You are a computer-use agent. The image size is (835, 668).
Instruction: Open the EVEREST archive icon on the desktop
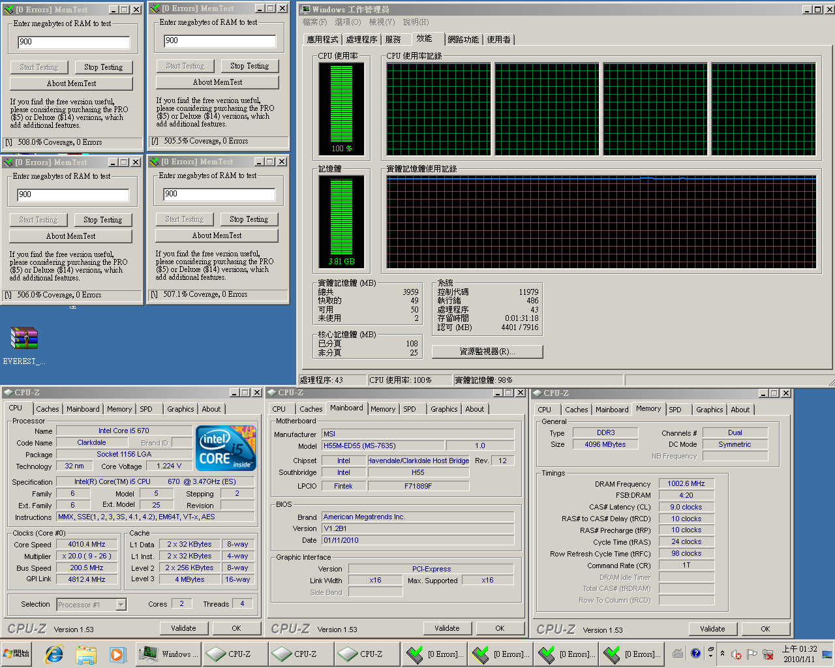click(24, 346)
